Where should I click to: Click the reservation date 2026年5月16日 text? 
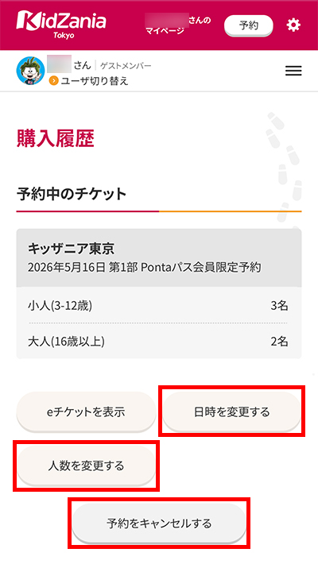pos(67,268)
